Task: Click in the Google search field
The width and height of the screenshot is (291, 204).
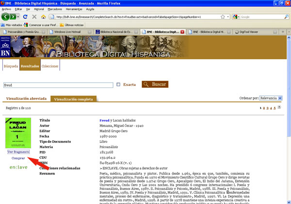Action: pyautogui.click(x=262, y=17)
